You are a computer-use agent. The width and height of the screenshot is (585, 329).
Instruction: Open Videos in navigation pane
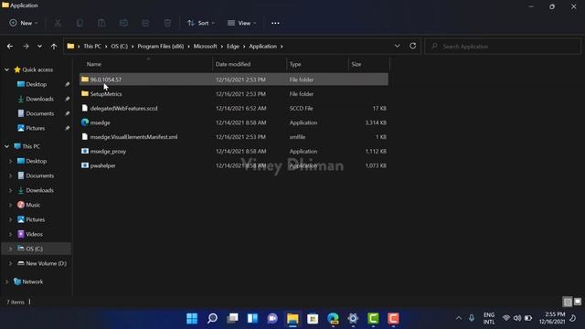[34, 234]
